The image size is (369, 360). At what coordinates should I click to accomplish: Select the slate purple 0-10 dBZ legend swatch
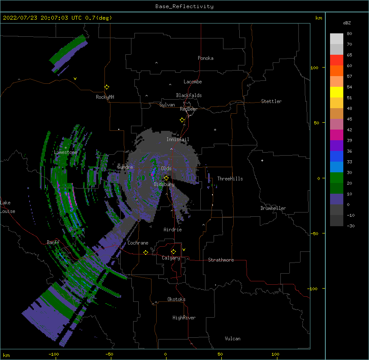(336, 199)
